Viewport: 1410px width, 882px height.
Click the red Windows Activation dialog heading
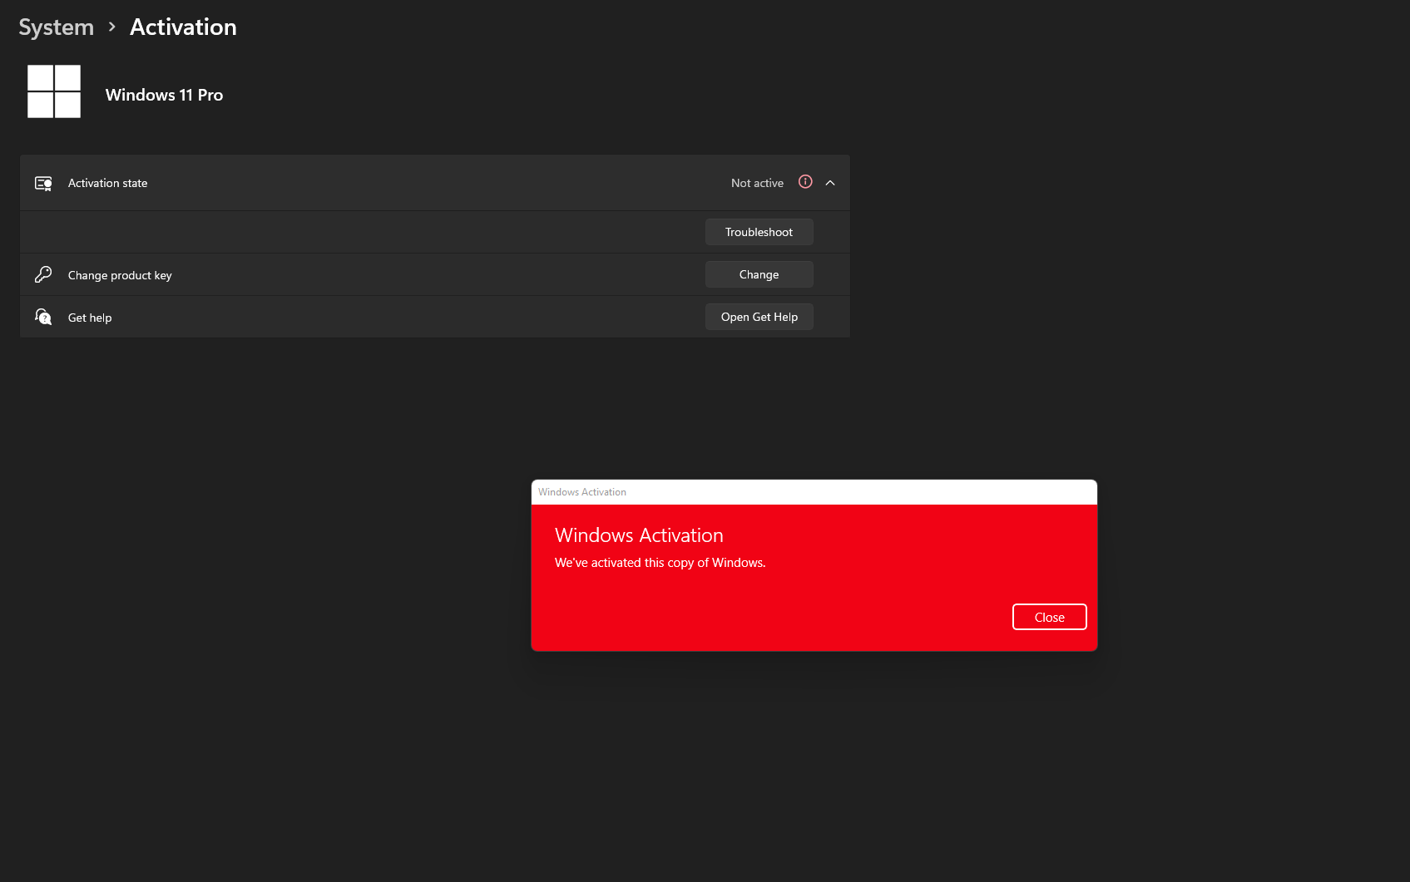(x=639, y=535)
